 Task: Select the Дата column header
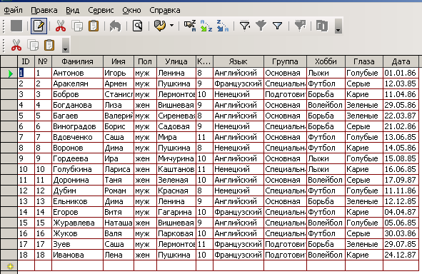[401, 61]
